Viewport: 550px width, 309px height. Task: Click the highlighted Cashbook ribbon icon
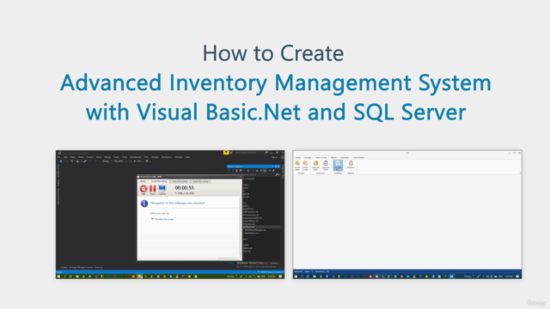[338, 166]
